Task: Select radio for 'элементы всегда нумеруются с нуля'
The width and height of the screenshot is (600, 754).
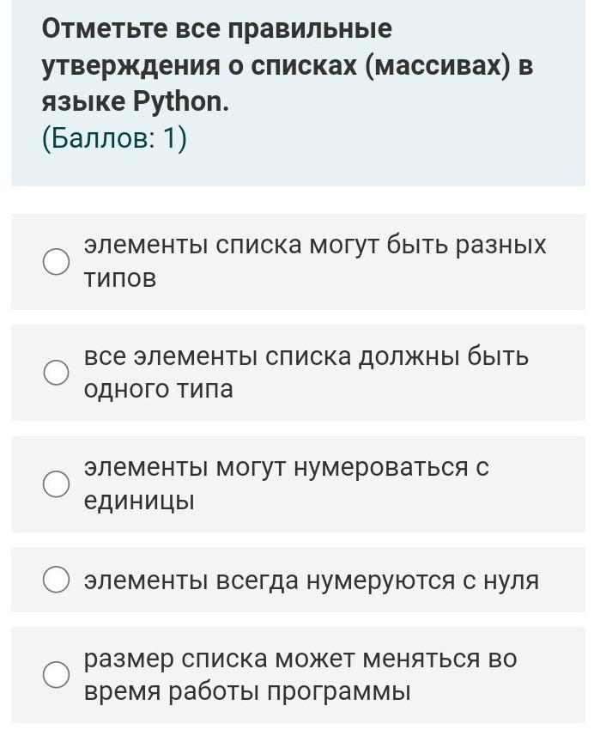Action: (57, 579)
